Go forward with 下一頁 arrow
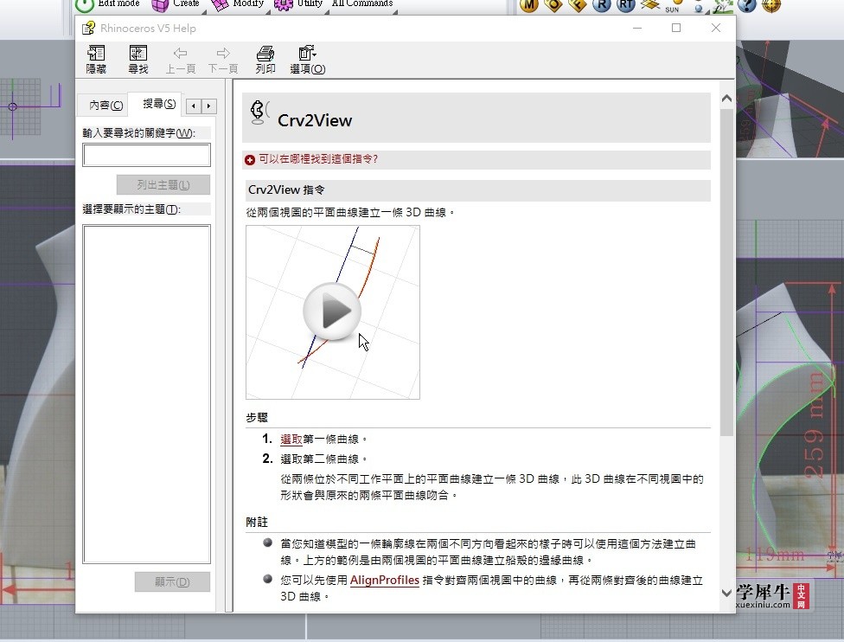This screenshot has height=642, width=844. (223, 59)
